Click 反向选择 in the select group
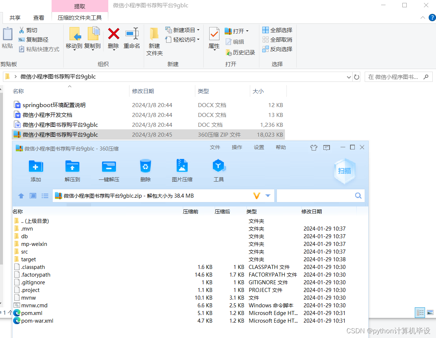This screenshot has width=436, height=338. click(277, 49)
